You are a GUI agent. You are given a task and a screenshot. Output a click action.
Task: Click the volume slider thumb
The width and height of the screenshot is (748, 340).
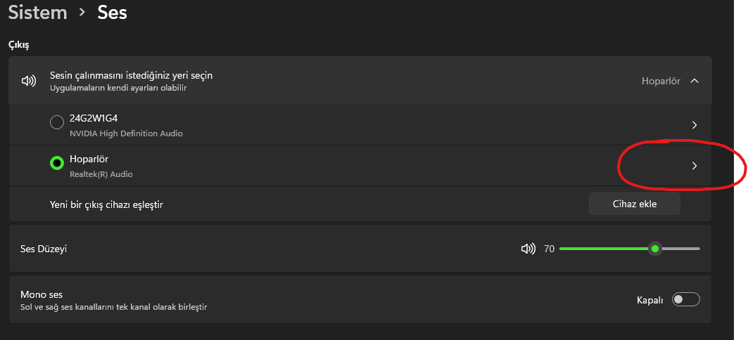pyautogui.click(x=655, y=249)
